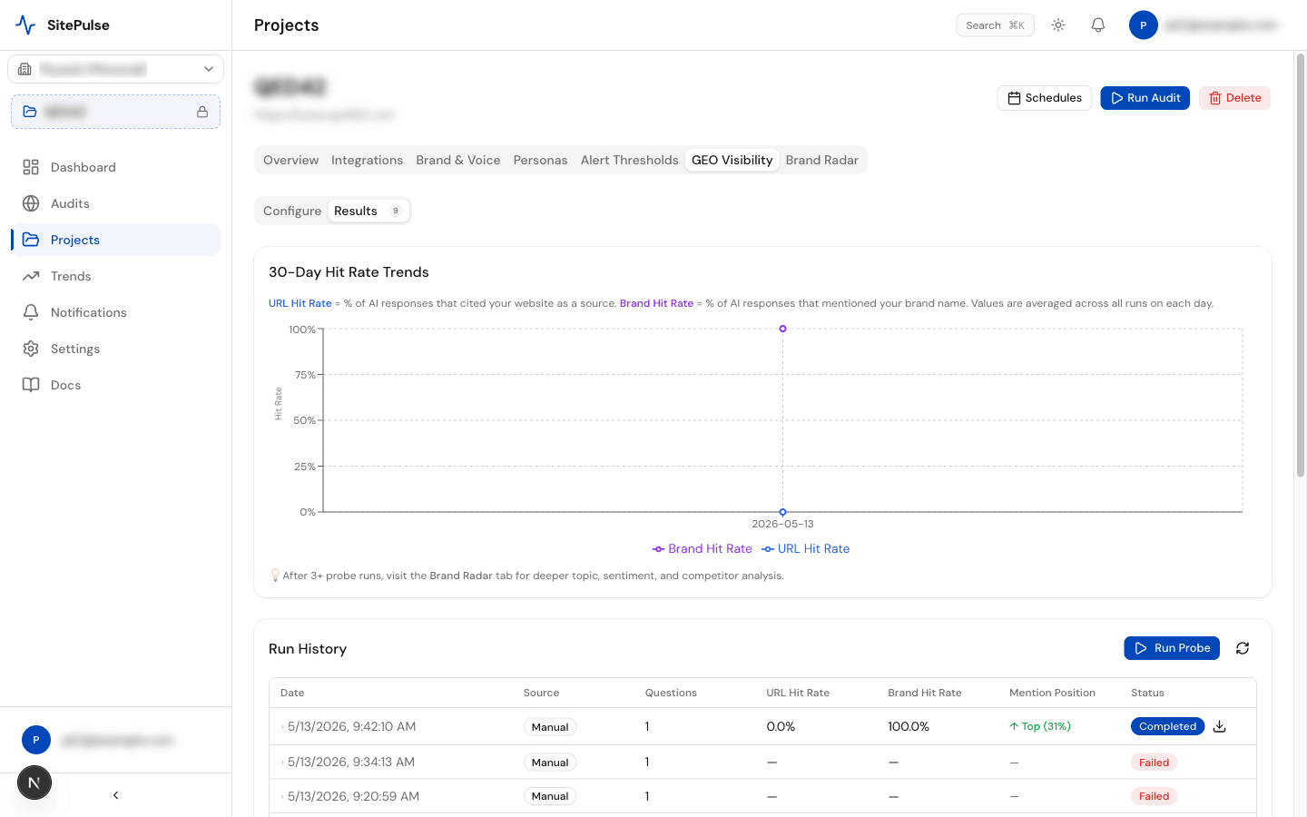This screenshot has height=817, width=1307.
Task: Select Projects in the sidebar
Action: [x=115, y=240]
